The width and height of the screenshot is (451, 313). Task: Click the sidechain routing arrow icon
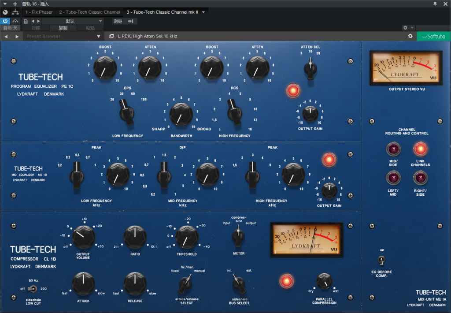pyautogui.click(x=130, y=21)
